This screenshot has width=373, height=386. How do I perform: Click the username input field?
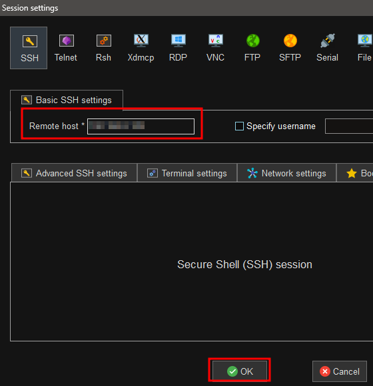[349, 126]
